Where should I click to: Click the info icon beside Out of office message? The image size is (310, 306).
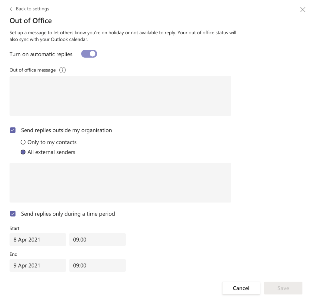(x=62, y=70)
